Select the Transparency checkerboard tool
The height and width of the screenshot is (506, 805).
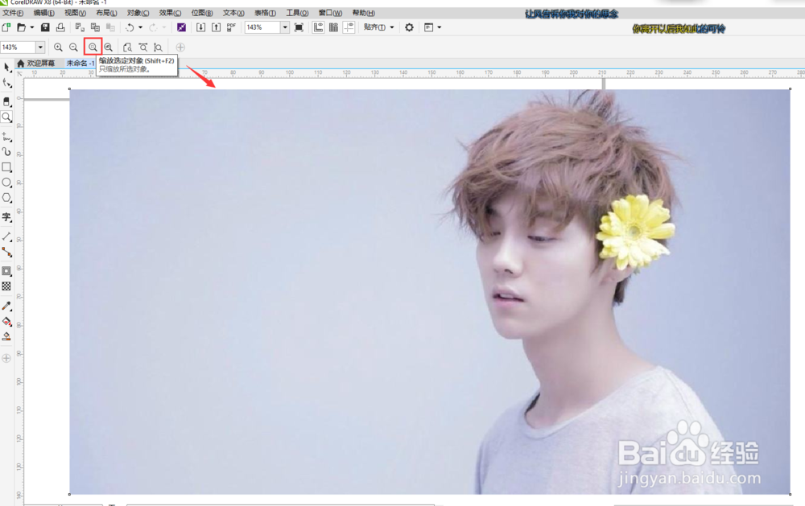tap(6, 286)
